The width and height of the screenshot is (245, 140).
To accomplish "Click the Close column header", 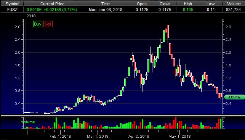I will pos(165,4).
